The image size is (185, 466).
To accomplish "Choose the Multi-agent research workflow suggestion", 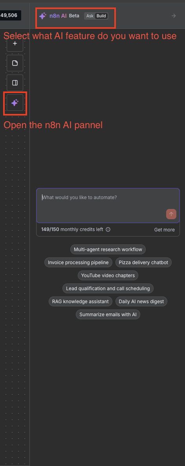I will point(108,249).
